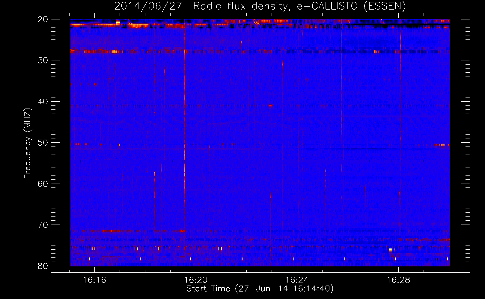Click the 'Frequency (MHZ)' axis label
The height and width of the screenshot is (299, 485).
pyautogui.click(x=27, y=144)
